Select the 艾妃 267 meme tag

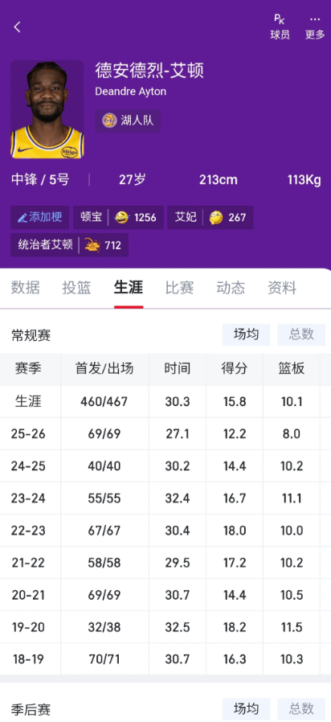tap(210, 217)
